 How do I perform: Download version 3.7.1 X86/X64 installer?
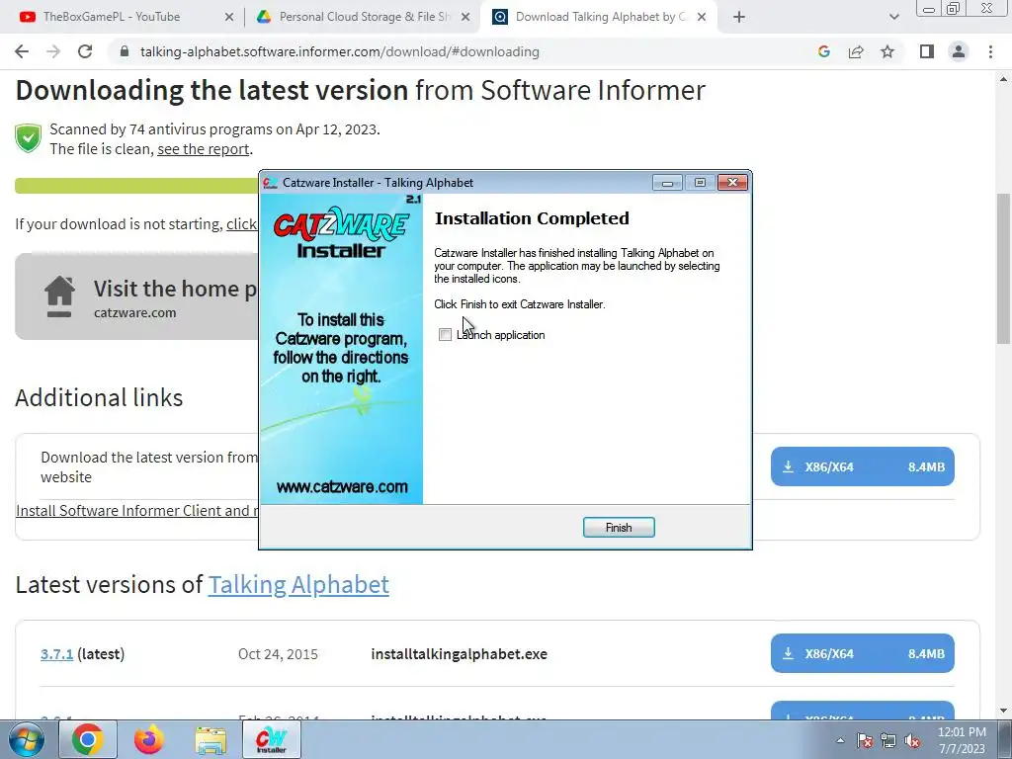pos(862,653)
